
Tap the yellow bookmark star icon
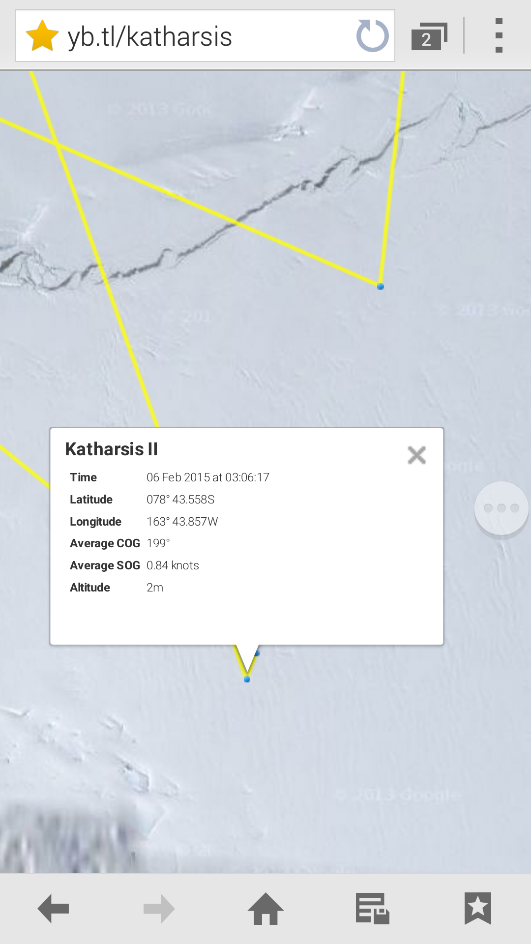point(42,36)
